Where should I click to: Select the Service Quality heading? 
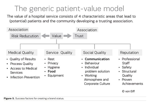60,52
